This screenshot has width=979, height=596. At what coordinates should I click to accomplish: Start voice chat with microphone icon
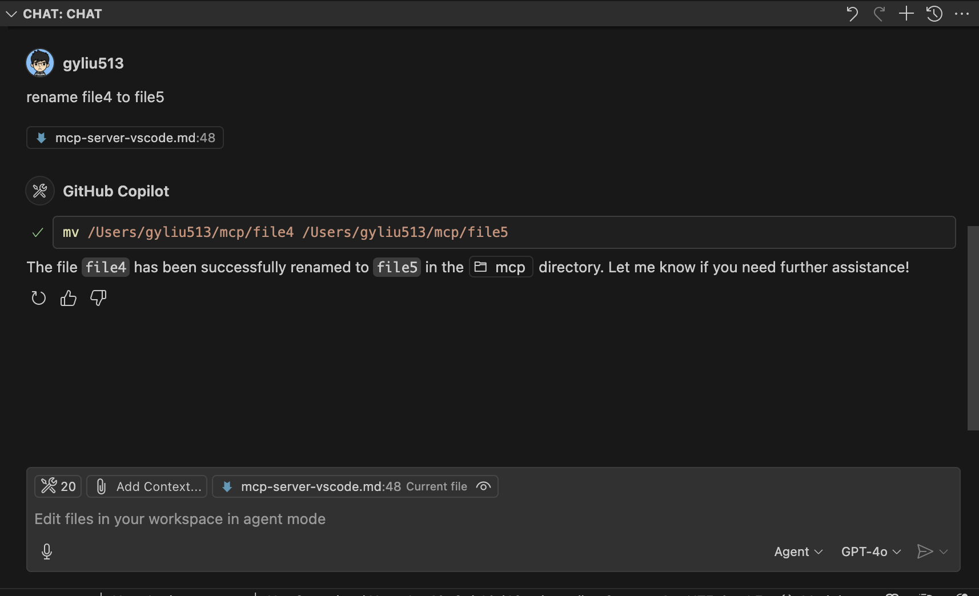47,551
